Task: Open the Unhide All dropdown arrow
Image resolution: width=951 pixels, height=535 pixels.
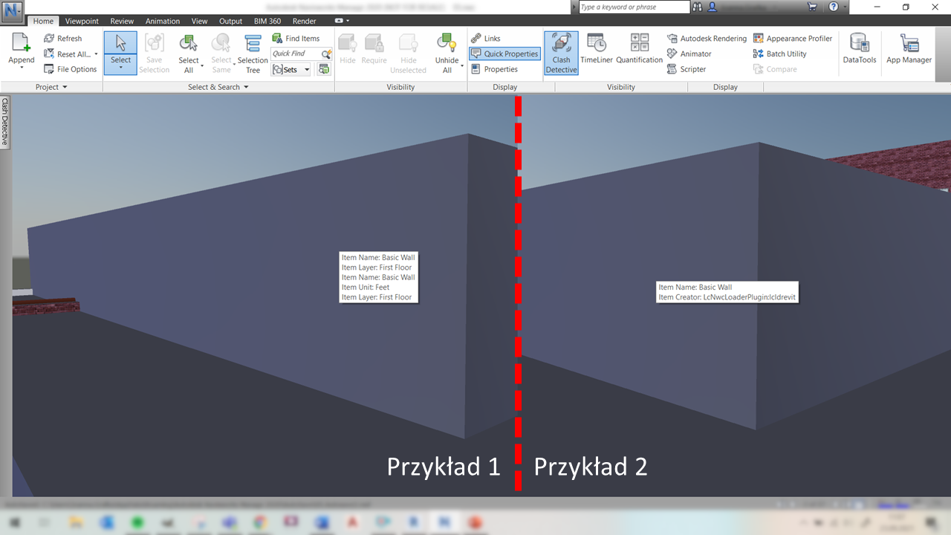Action: click(462, 66)
